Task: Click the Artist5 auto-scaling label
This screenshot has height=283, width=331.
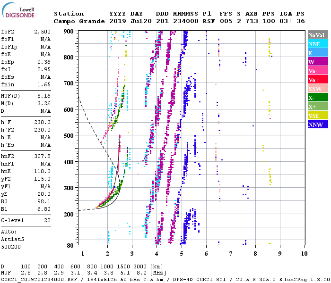Action: point(12,240)
